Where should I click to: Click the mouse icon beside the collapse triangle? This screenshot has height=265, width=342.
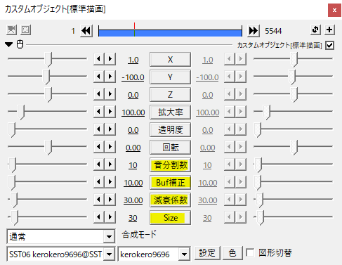coord(20,44)
